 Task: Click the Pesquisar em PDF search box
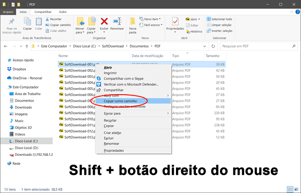tap(257, 46)
